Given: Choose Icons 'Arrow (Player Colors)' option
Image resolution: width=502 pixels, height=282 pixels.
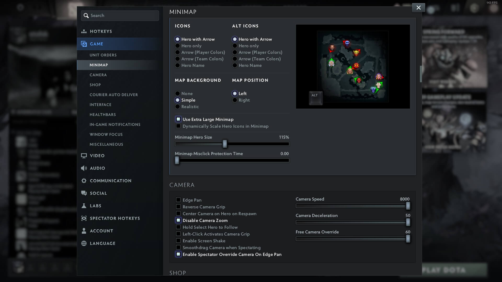Looking at the screenshot, I should [178, 52].
